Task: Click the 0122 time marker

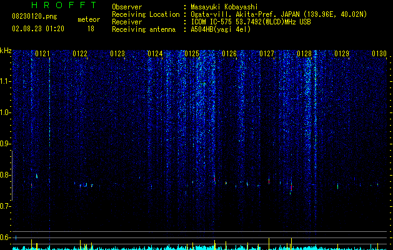Action: click(x=80, y=54)
